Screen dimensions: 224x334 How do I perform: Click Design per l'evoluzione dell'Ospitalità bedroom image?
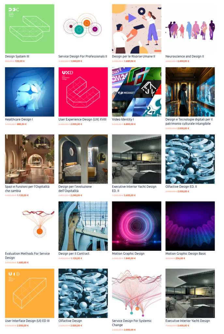click(x=83, y=159)
